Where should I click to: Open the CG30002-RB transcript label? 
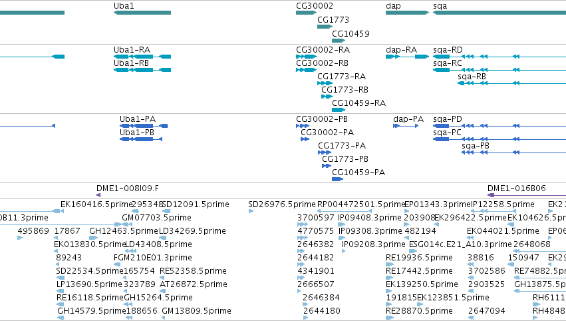click(x=322, y=63)
